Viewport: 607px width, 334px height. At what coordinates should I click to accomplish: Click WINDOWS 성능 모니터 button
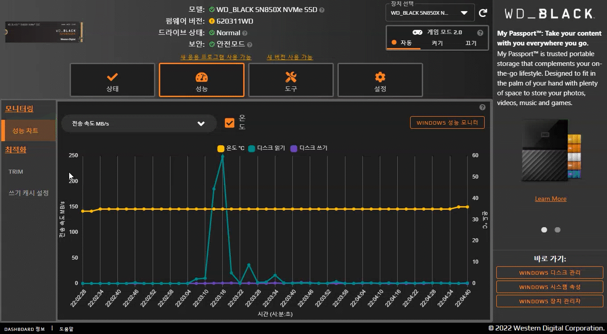click(x=447, y=122)
